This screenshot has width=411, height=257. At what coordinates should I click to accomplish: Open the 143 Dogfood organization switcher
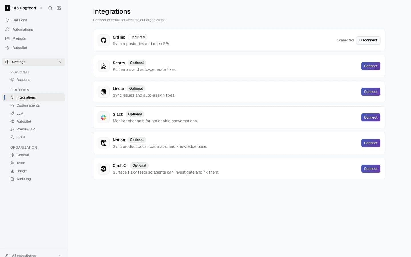tap(24, 8)
